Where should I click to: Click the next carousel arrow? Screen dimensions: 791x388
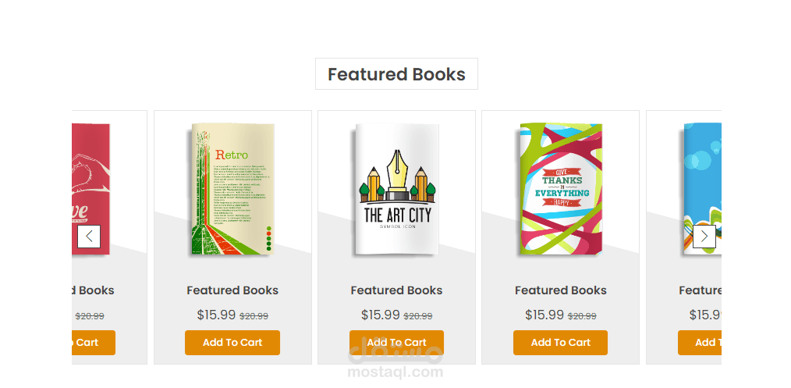(x=704, y=236)
